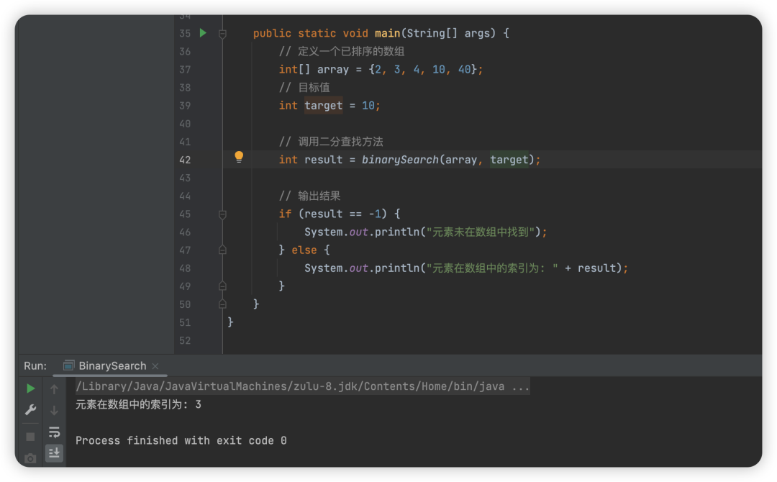Image resolution: width=777 pixels, height=482 pixels.
Task: Click the comment '// 调用二分查找方法'
Action: [330, 142]
